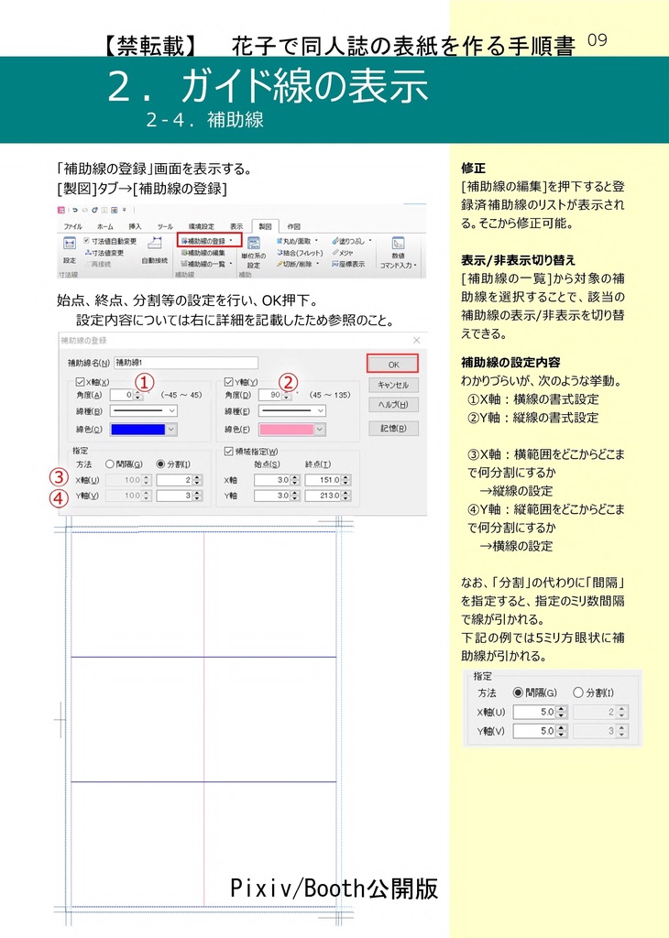Expand the 補助線の一覧 ribbon dropdown
The width and height of the screenshot is (669, 938).
[x=231, y=264]
